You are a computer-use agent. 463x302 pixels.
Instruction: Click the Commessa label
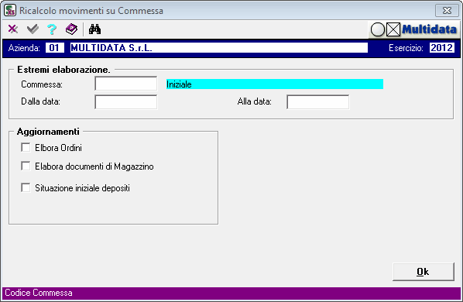click(42, 84)
